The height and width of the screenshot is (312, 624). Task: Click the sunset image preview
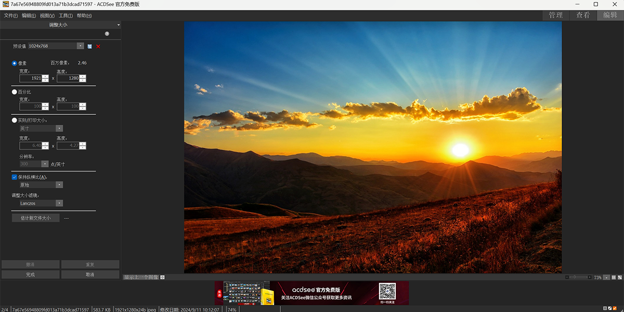click(373, 147)
